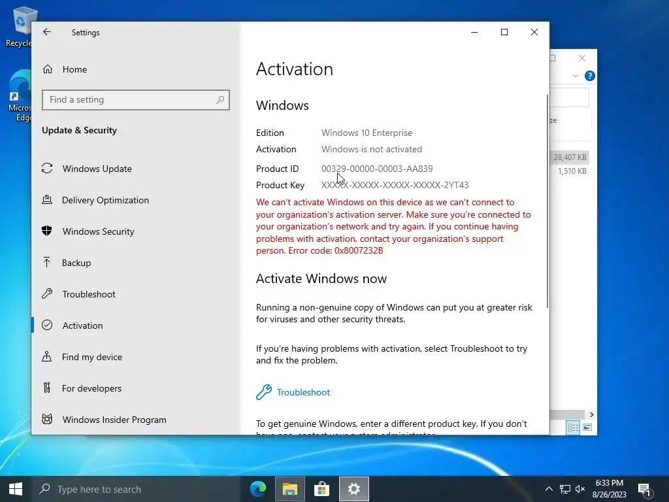Click the Find my device person icon
Screen dimensions: 669x502
(x=47, y=356)
